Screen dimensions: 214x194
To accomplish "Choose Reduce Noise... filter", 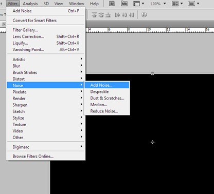I will 107,111.
